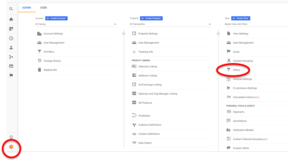Click the Change History icon
Image resolution: width=288 pixels, height=161 pixels.
coord(40,60)
